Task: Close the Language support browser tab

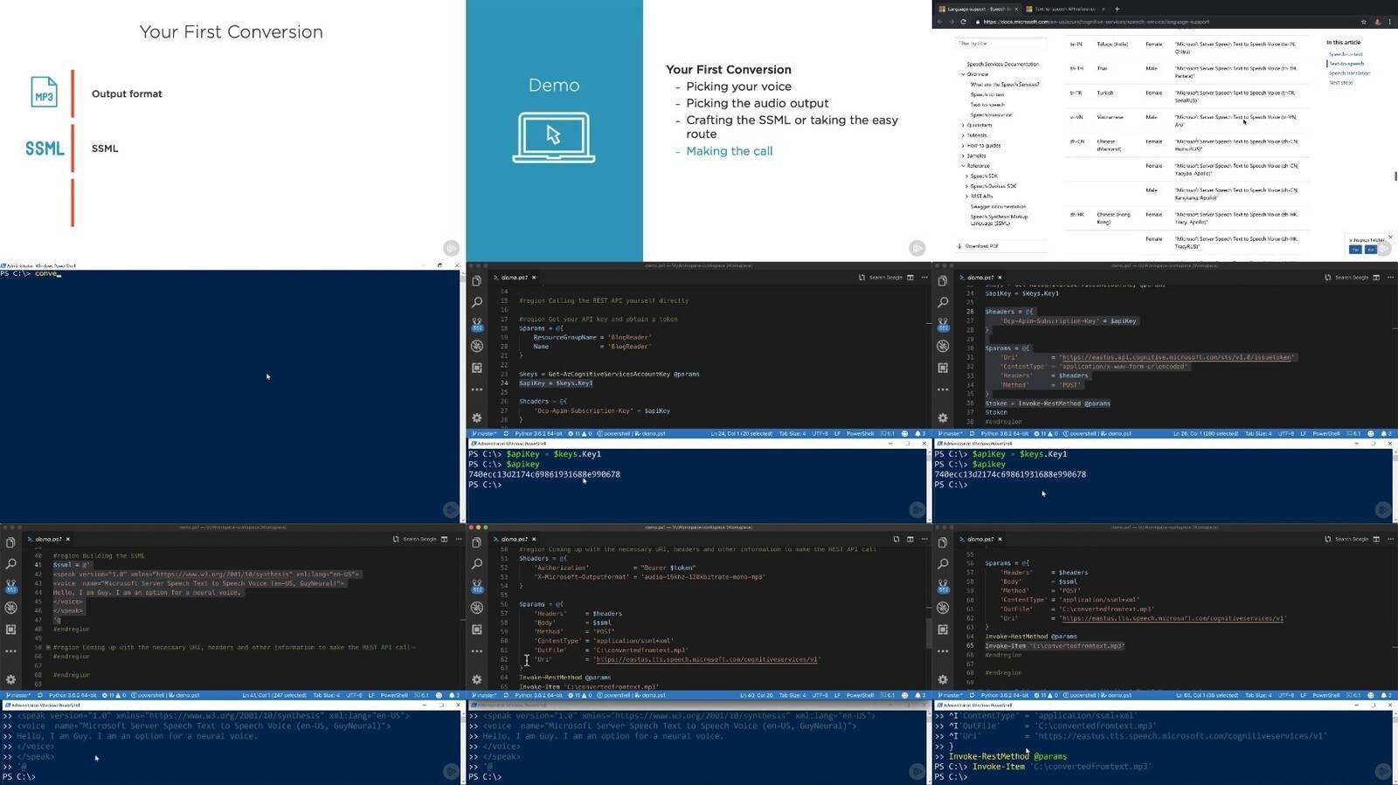Action: coord(1016,9)
